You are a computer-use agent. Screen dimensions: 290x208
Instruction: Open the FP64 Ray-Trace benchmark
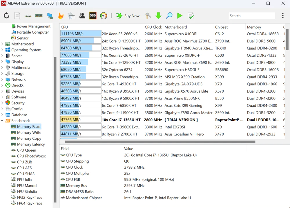[x=27, y=203]
